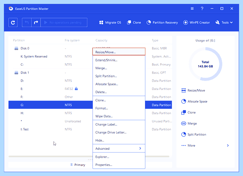Click the Type column header
Screen dimensions: 243x176
[155, 40]
